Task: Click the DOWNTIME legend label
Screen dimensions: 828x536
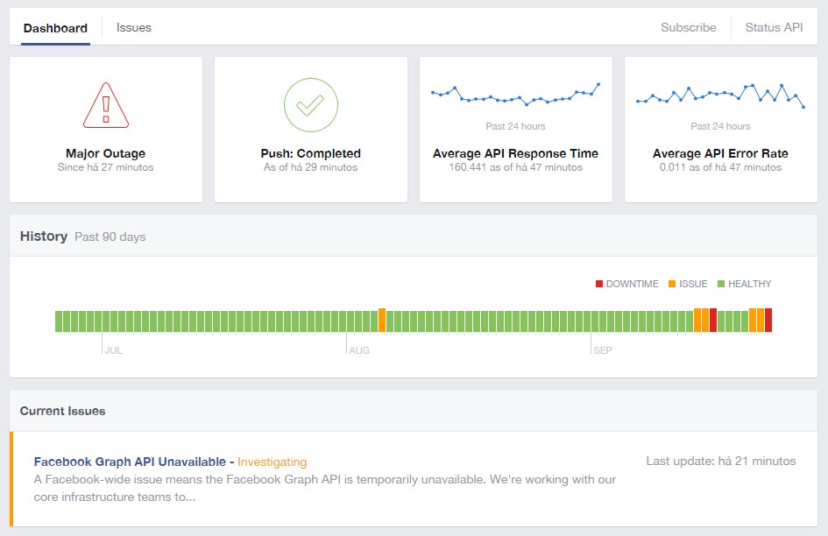Action: [x=632, y=284]
